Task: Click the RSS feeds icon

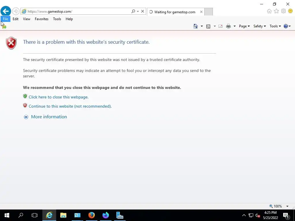Action: (208, 26)
